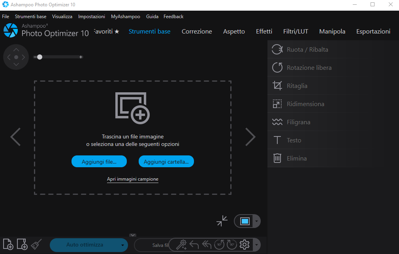Click the add file icon at bottom left

tap(8, 245)
